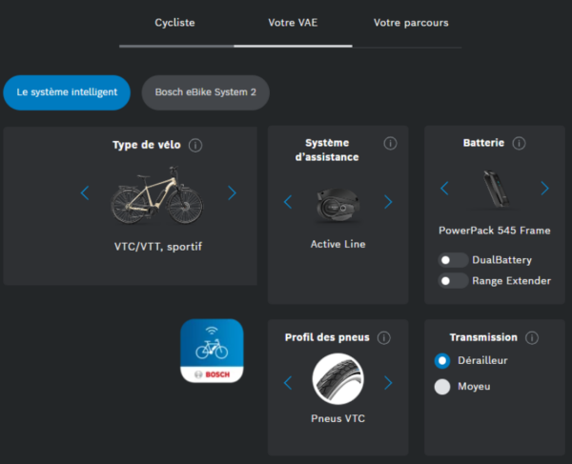Select Dérailleur transmission option
Image resolution: width=572 pixels, height=464 pixels.
pyautogui.click(x=442, y=361)
